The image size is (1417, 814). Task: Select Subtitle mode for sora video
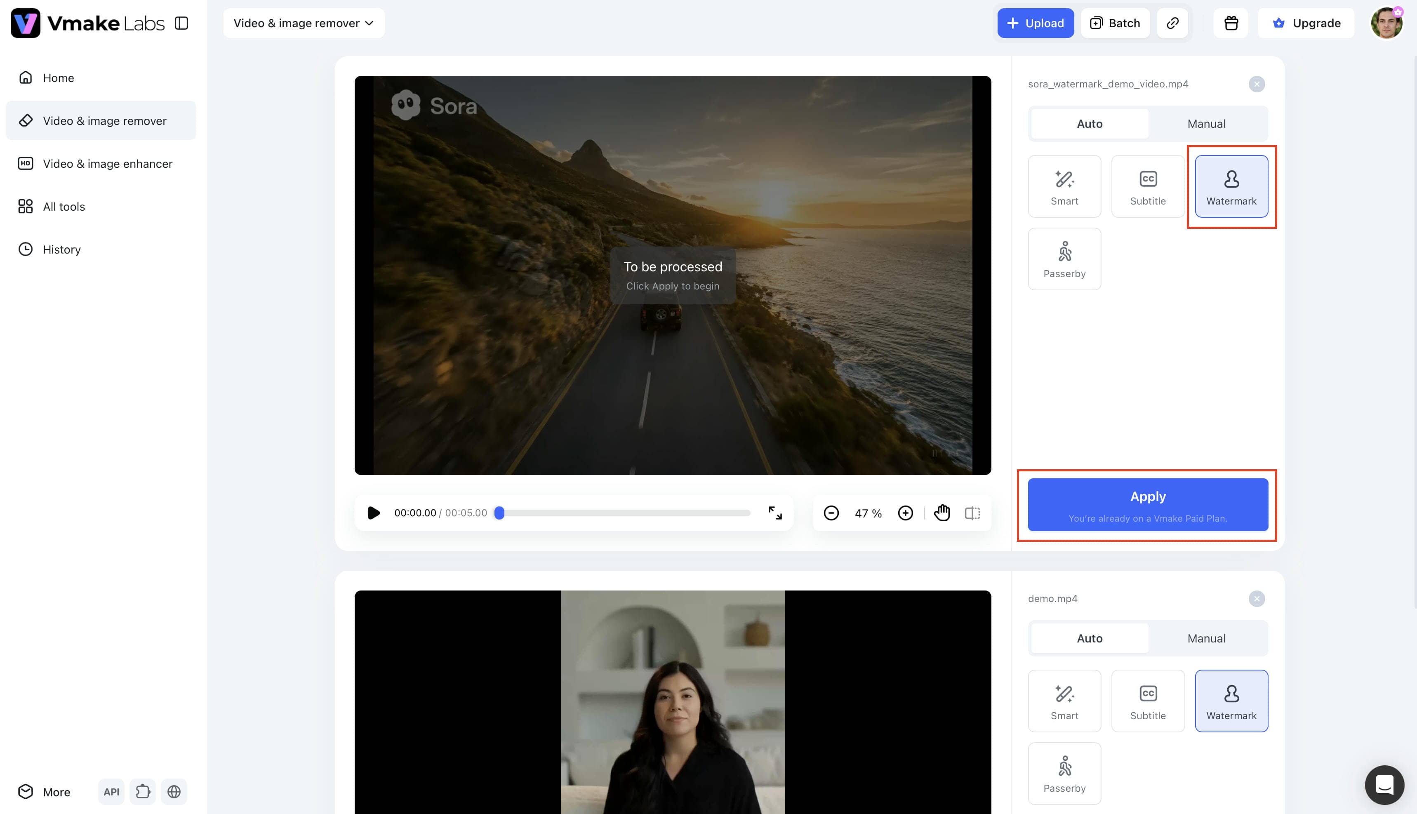point(1148,186)
